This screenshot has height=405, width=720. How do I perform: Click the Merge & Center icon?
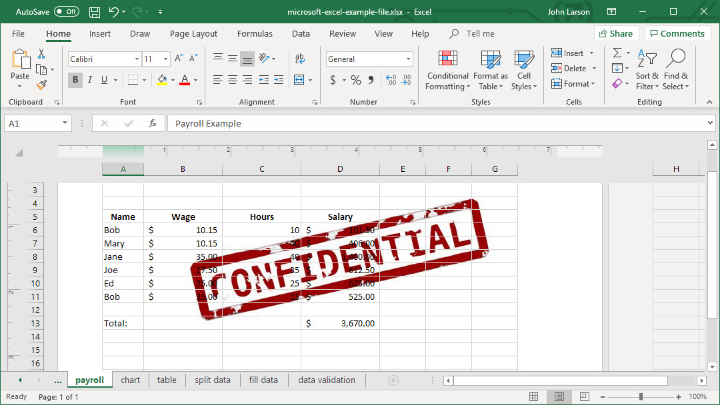click(x=299, y=80)
